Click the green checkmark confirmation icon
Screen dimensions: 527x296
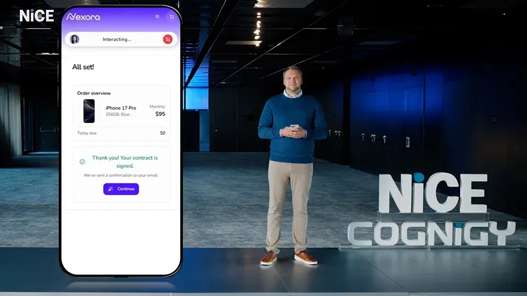[x=82, y=162]
